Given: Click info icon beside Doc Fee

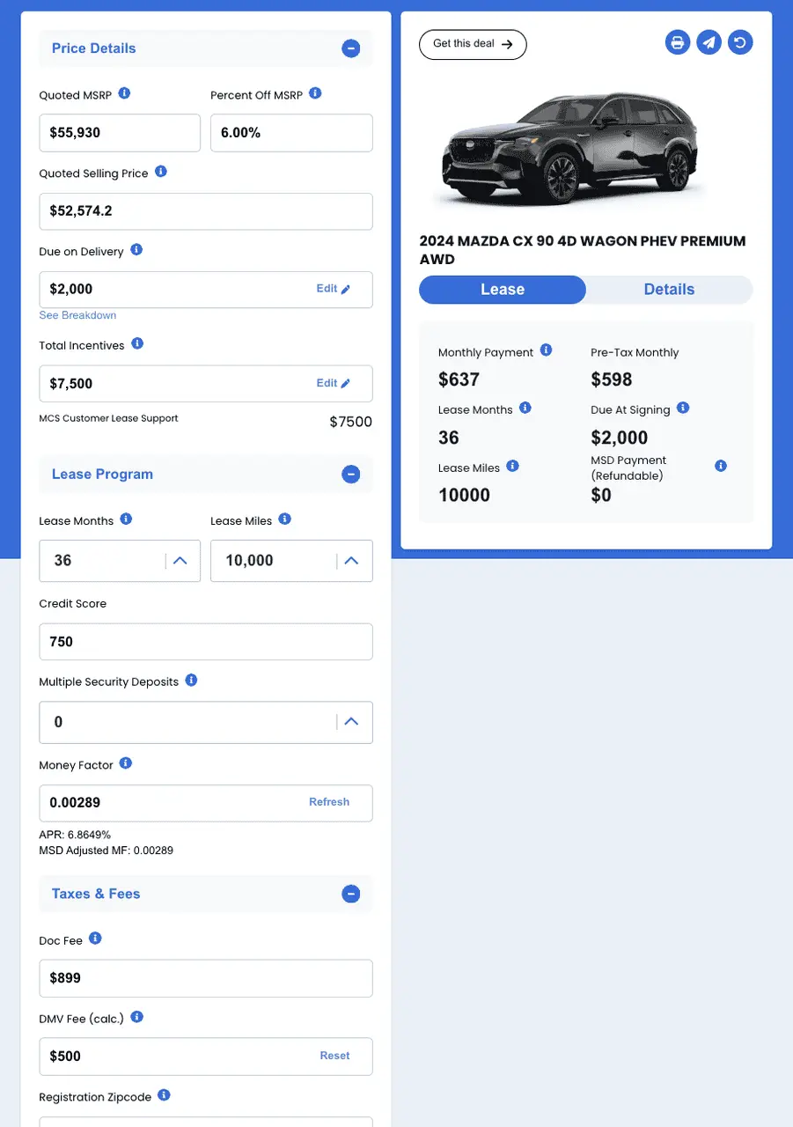Looking at the screenshot, I should coord(95,939).
